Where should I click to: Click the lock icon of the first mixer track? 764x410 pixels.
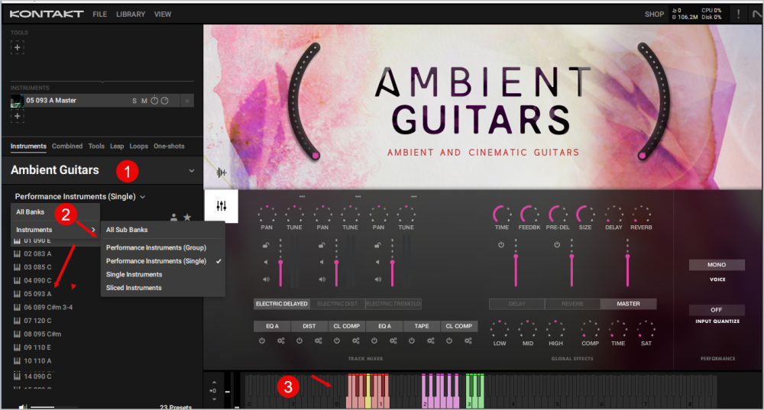click(266, 245)
